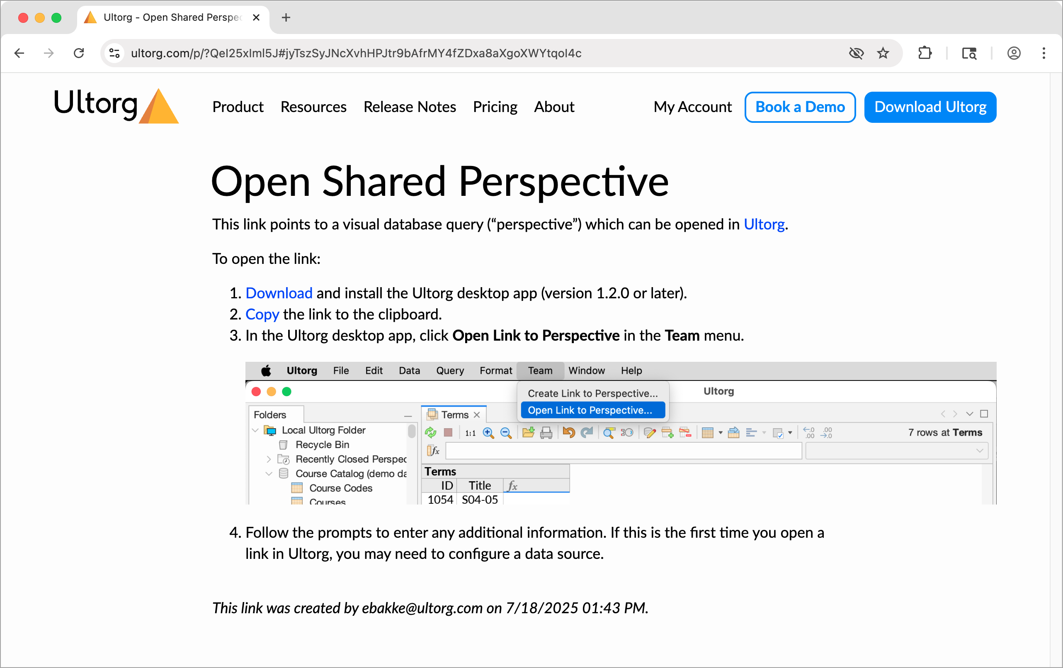Go back using the browser back arrow
The height and width of the screenshot is (668, 1063).
(x=19, y=54)
